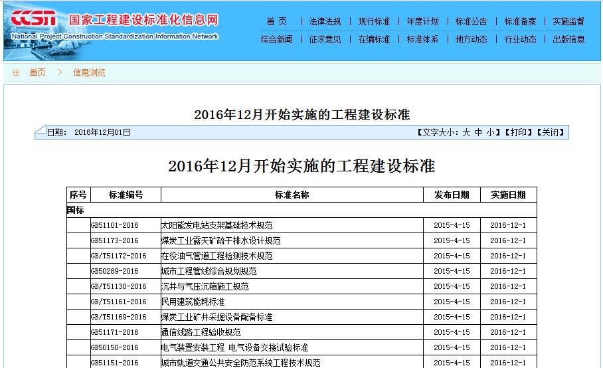Select 民用建筑能耗标准
Image resolution: width=603 pixels, height=368 pixels.
[x=193, y=302]
